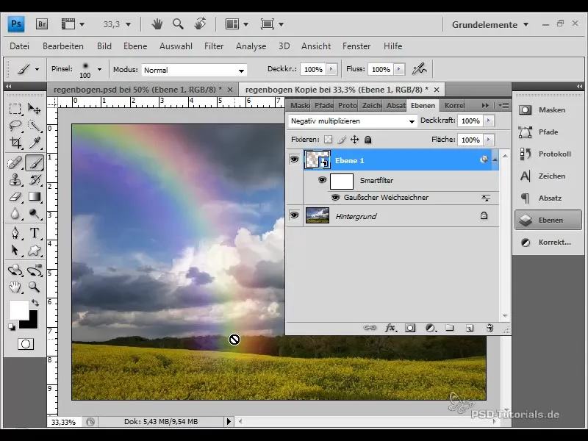Select the Zoom tool in toolbox
This screenshot has height=441, width=588.
[x=34, y=287]
